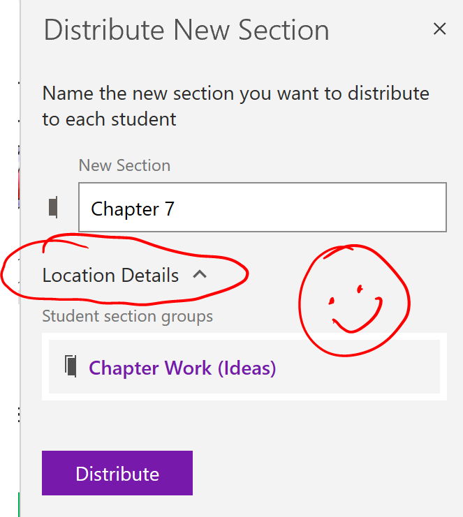Select the Chapter Work (Ideas) section group
Image resolution: width=463 pixels, height=517 pixels.
(244, 367)
